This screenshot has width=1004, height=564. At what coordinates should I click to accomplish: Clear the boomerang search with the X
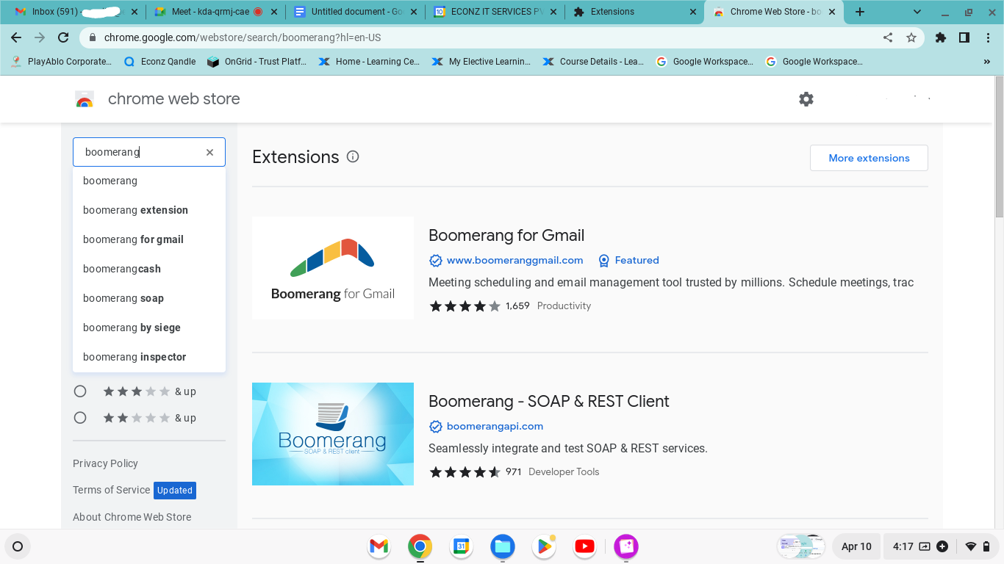click(209, 152)
